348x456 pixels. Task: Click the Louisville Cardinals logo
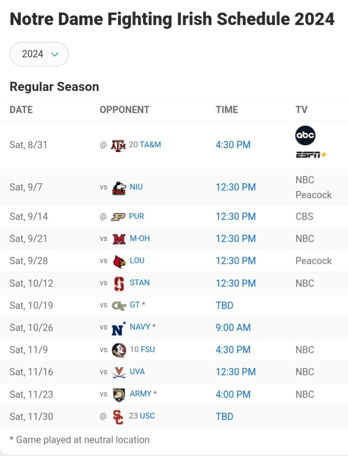[118, 261]
